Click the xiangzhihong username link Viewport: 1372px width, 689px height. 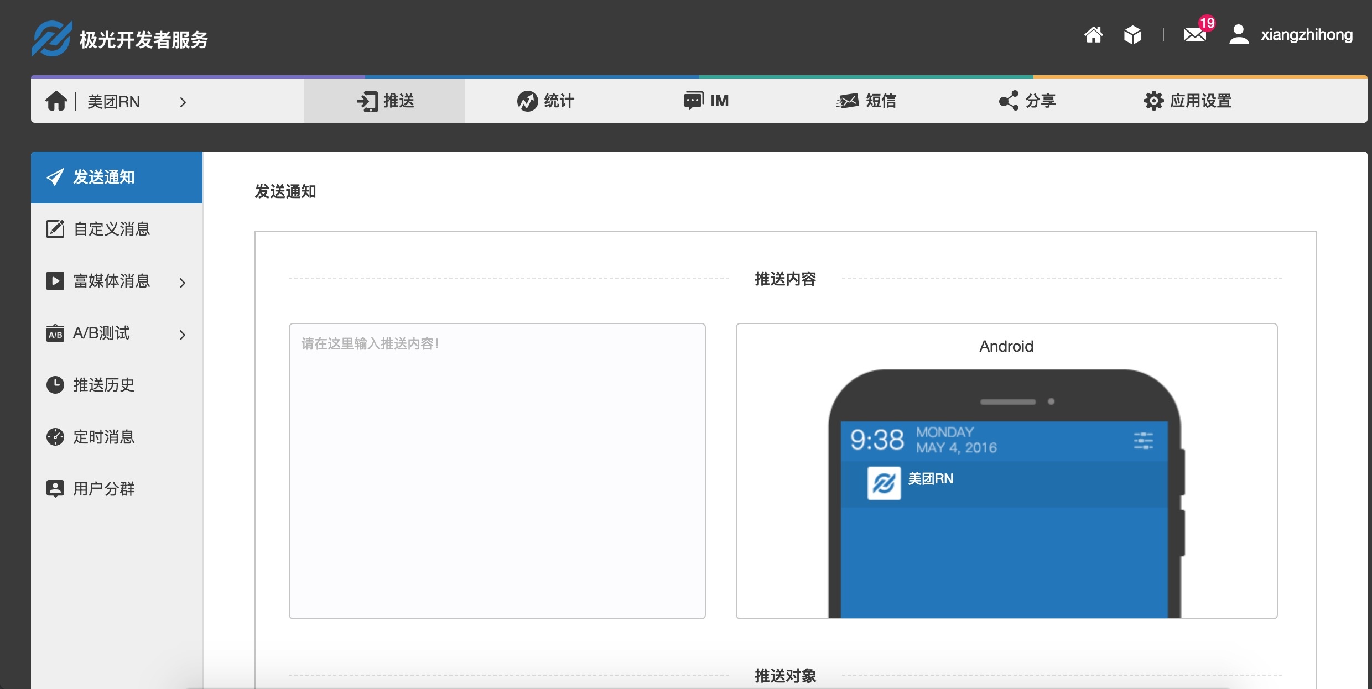coord(1306,35)
